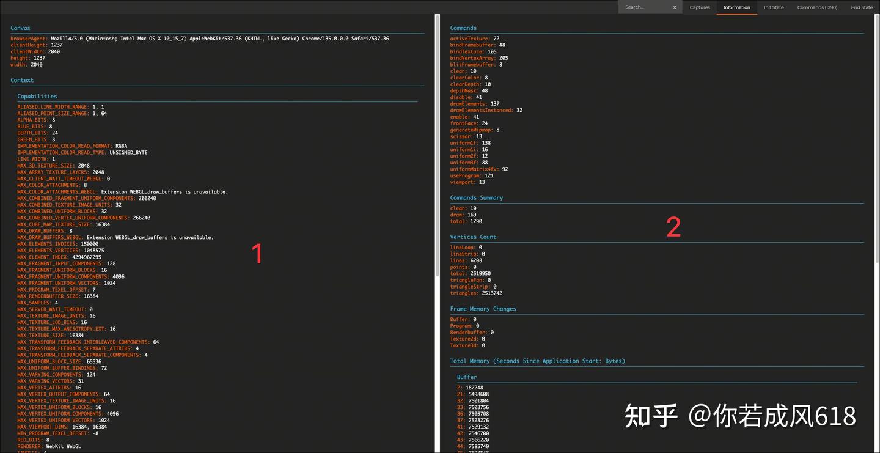The width and height of the screenshot is (880, 453).
Task: Open the End State tab
Action: (x=862, y=7)
